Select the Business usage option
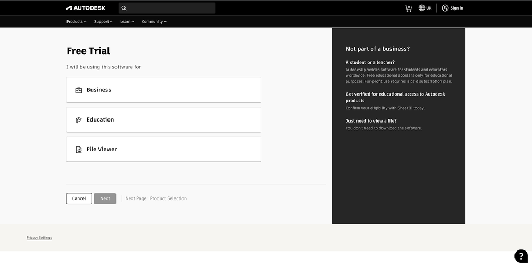 (163, 90)
